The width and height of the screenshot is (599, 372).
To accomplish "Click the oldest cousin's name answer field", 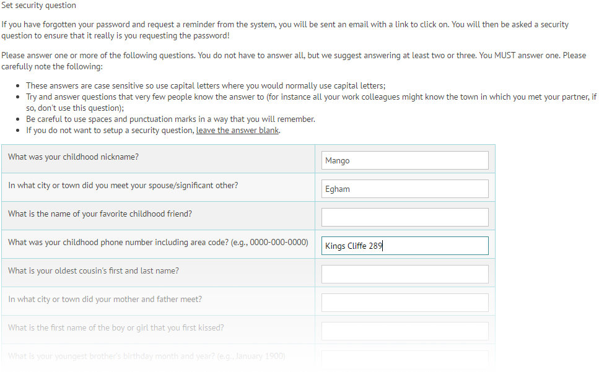I will (x=404, y=274).
